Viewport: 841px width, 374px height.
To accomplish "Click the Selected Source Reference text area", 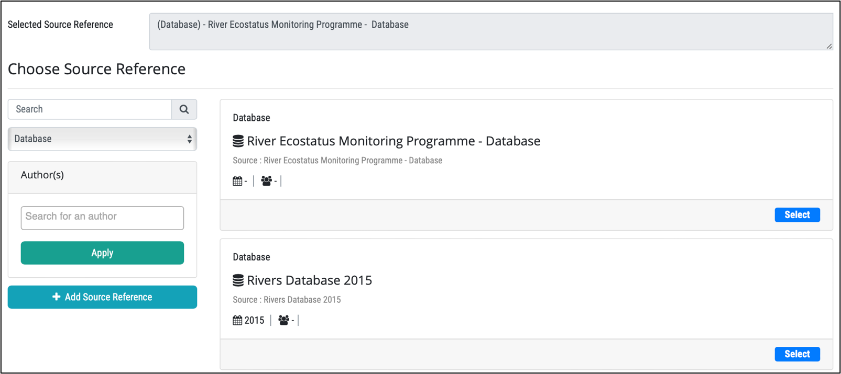I will point(491,32).
